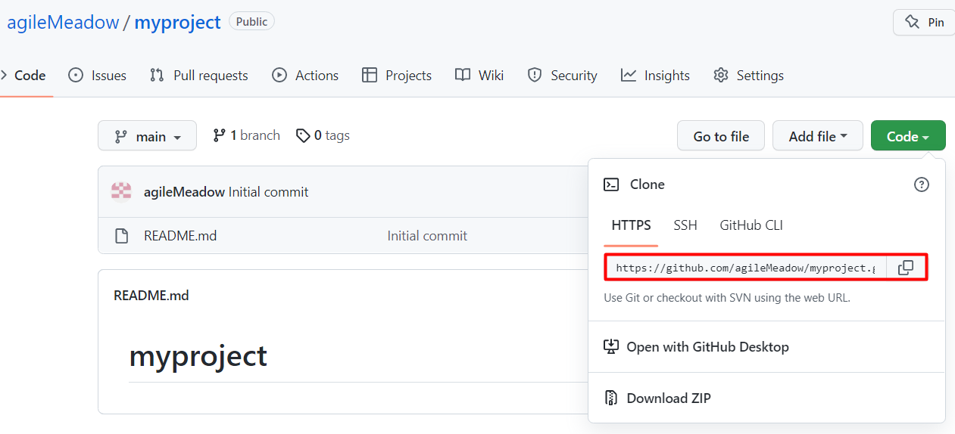Click the Open with GitHub Desktop icon
Viewport: 955px width, 434px height.
611,347
